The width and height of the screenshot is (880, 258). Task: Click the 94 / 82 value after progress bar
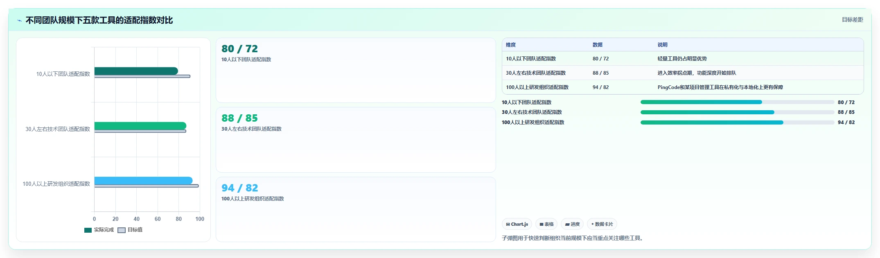[x=846, y=122]
